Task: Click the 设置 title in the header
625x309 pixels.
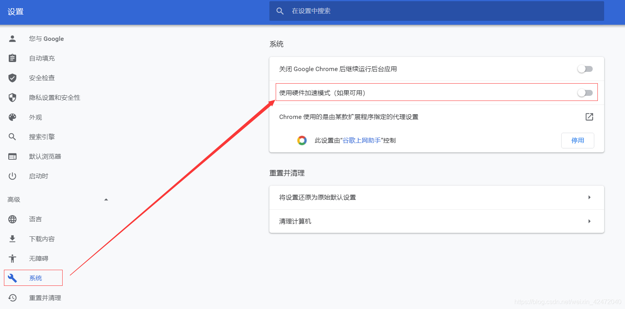Action: click(16, 12)
